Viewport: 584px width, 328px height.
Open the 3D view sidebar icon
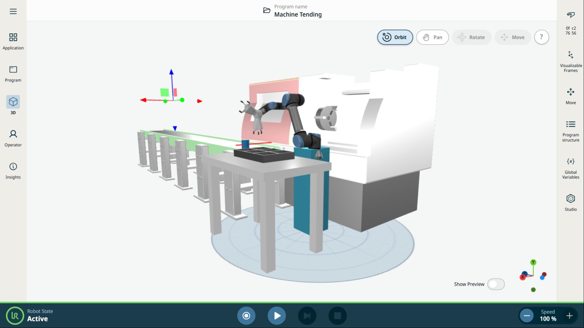click(x=13, y=105)
